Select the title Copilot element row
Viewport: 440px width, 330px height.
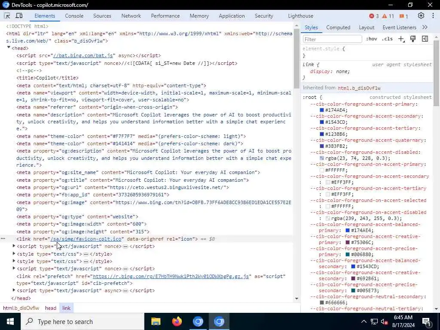pos(47,78)
